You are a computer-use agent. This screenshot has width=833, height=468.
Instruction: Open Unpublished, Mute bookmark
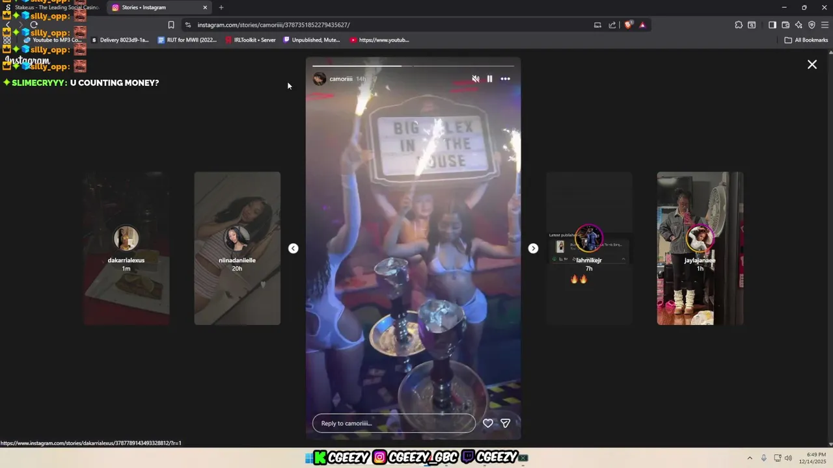(312, 40)
